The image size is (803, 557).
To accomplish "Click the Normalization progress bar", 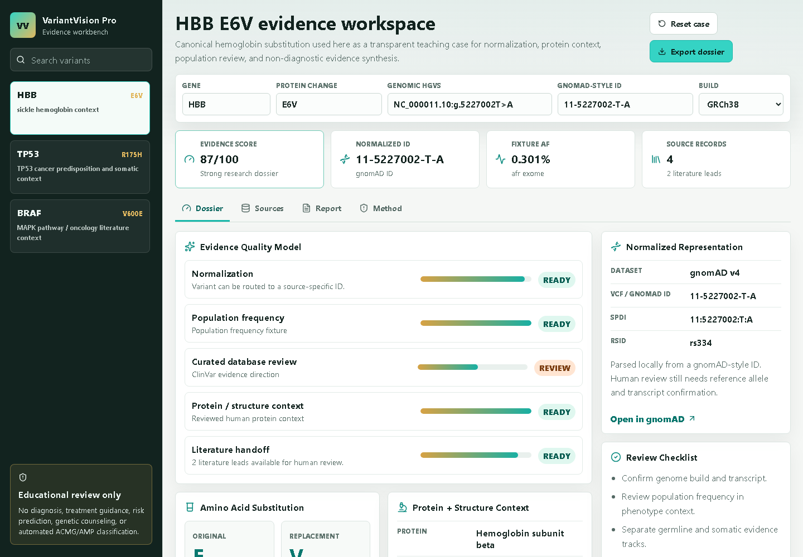I will click(476, 279).
